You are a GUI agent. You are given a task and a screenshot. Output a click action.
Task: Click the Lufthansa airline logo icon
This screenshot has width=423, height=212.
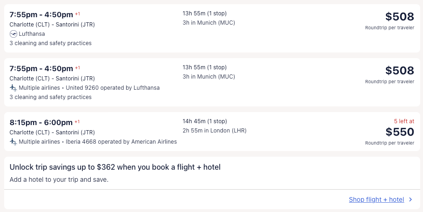(13, 33)
